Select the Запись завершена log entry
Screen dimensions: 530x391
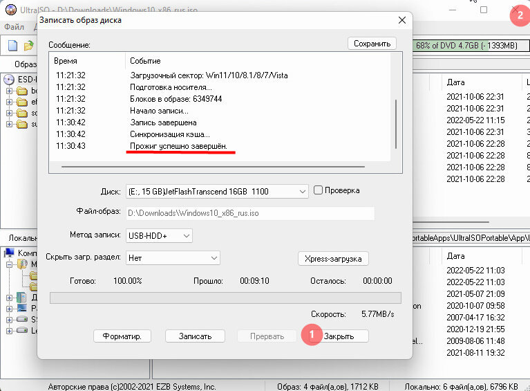click(x=163, y=122)
